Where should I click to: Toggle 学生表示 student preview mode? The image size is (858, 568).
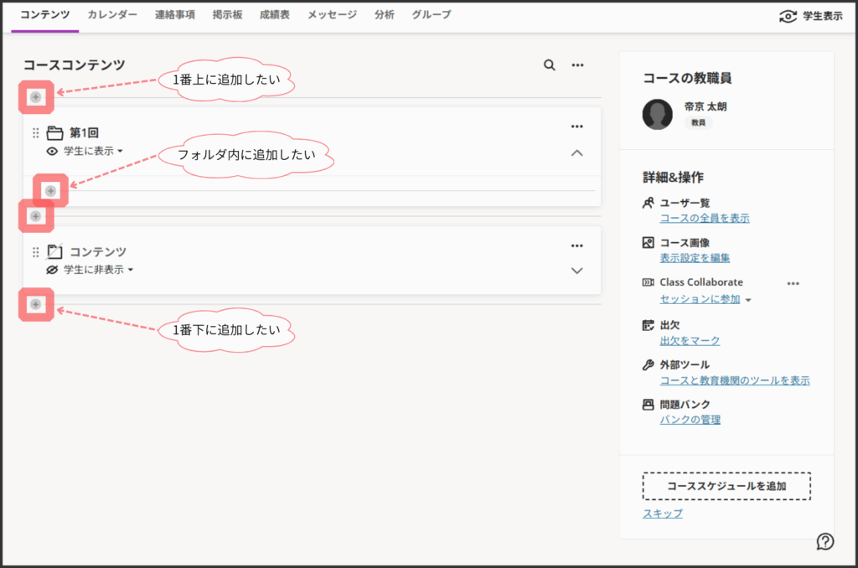click(810, 16)
